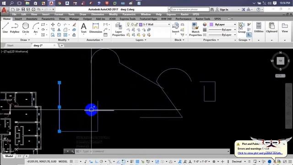Switch to the Start file tab

click(10, 45)
